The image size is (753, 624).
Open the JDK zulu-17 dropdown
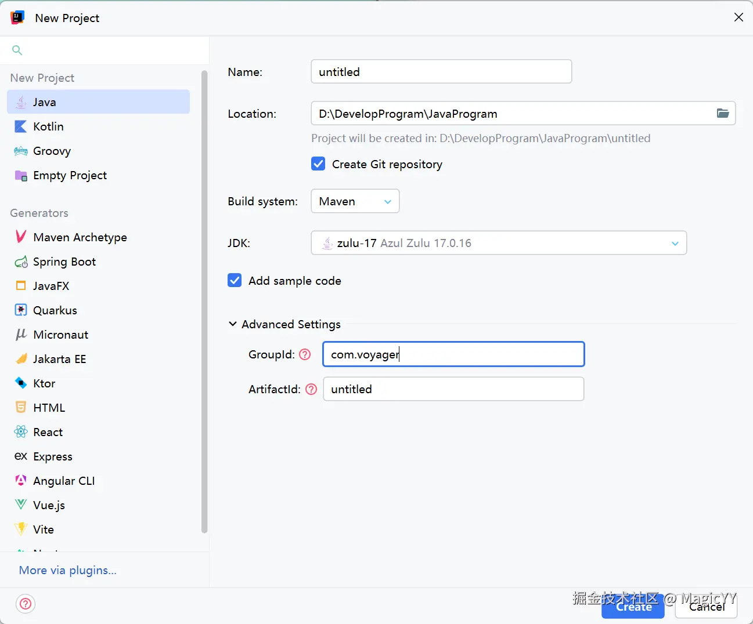(x=499, y=243)
